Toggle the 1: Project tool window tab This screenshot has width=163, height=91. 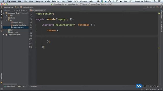1,14
